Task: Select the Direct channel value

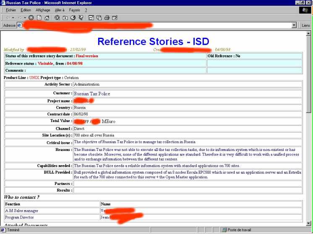Action: click(x=79, y=129)
